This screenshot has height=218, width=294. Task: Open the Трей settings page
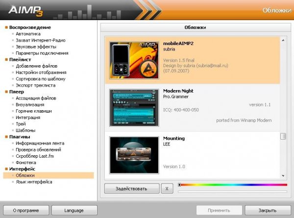pyautogui.click(x=21, y=124)
